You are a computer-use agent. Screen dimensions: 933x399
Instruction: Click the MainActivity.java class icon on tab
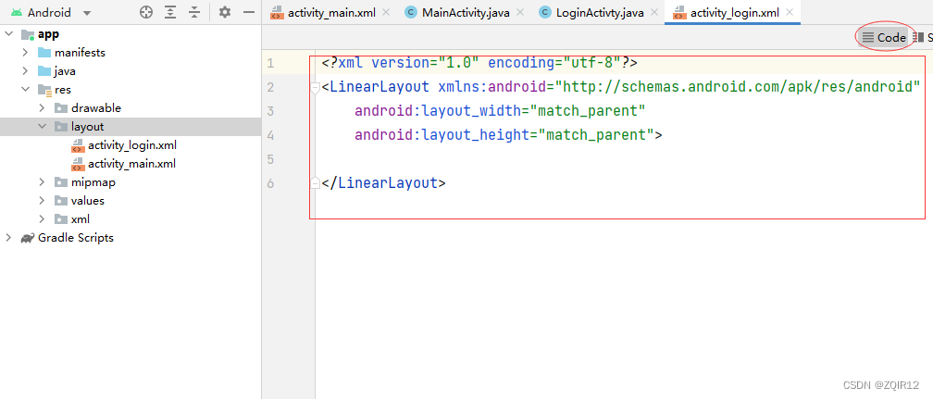[411, 13]
